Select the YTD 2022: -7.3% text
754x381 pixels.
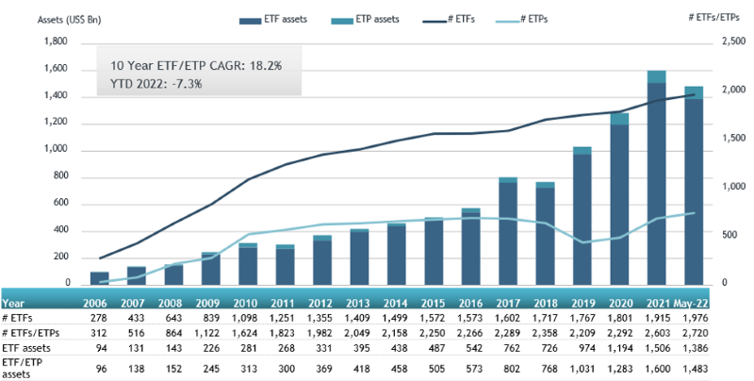pos(156,84)
